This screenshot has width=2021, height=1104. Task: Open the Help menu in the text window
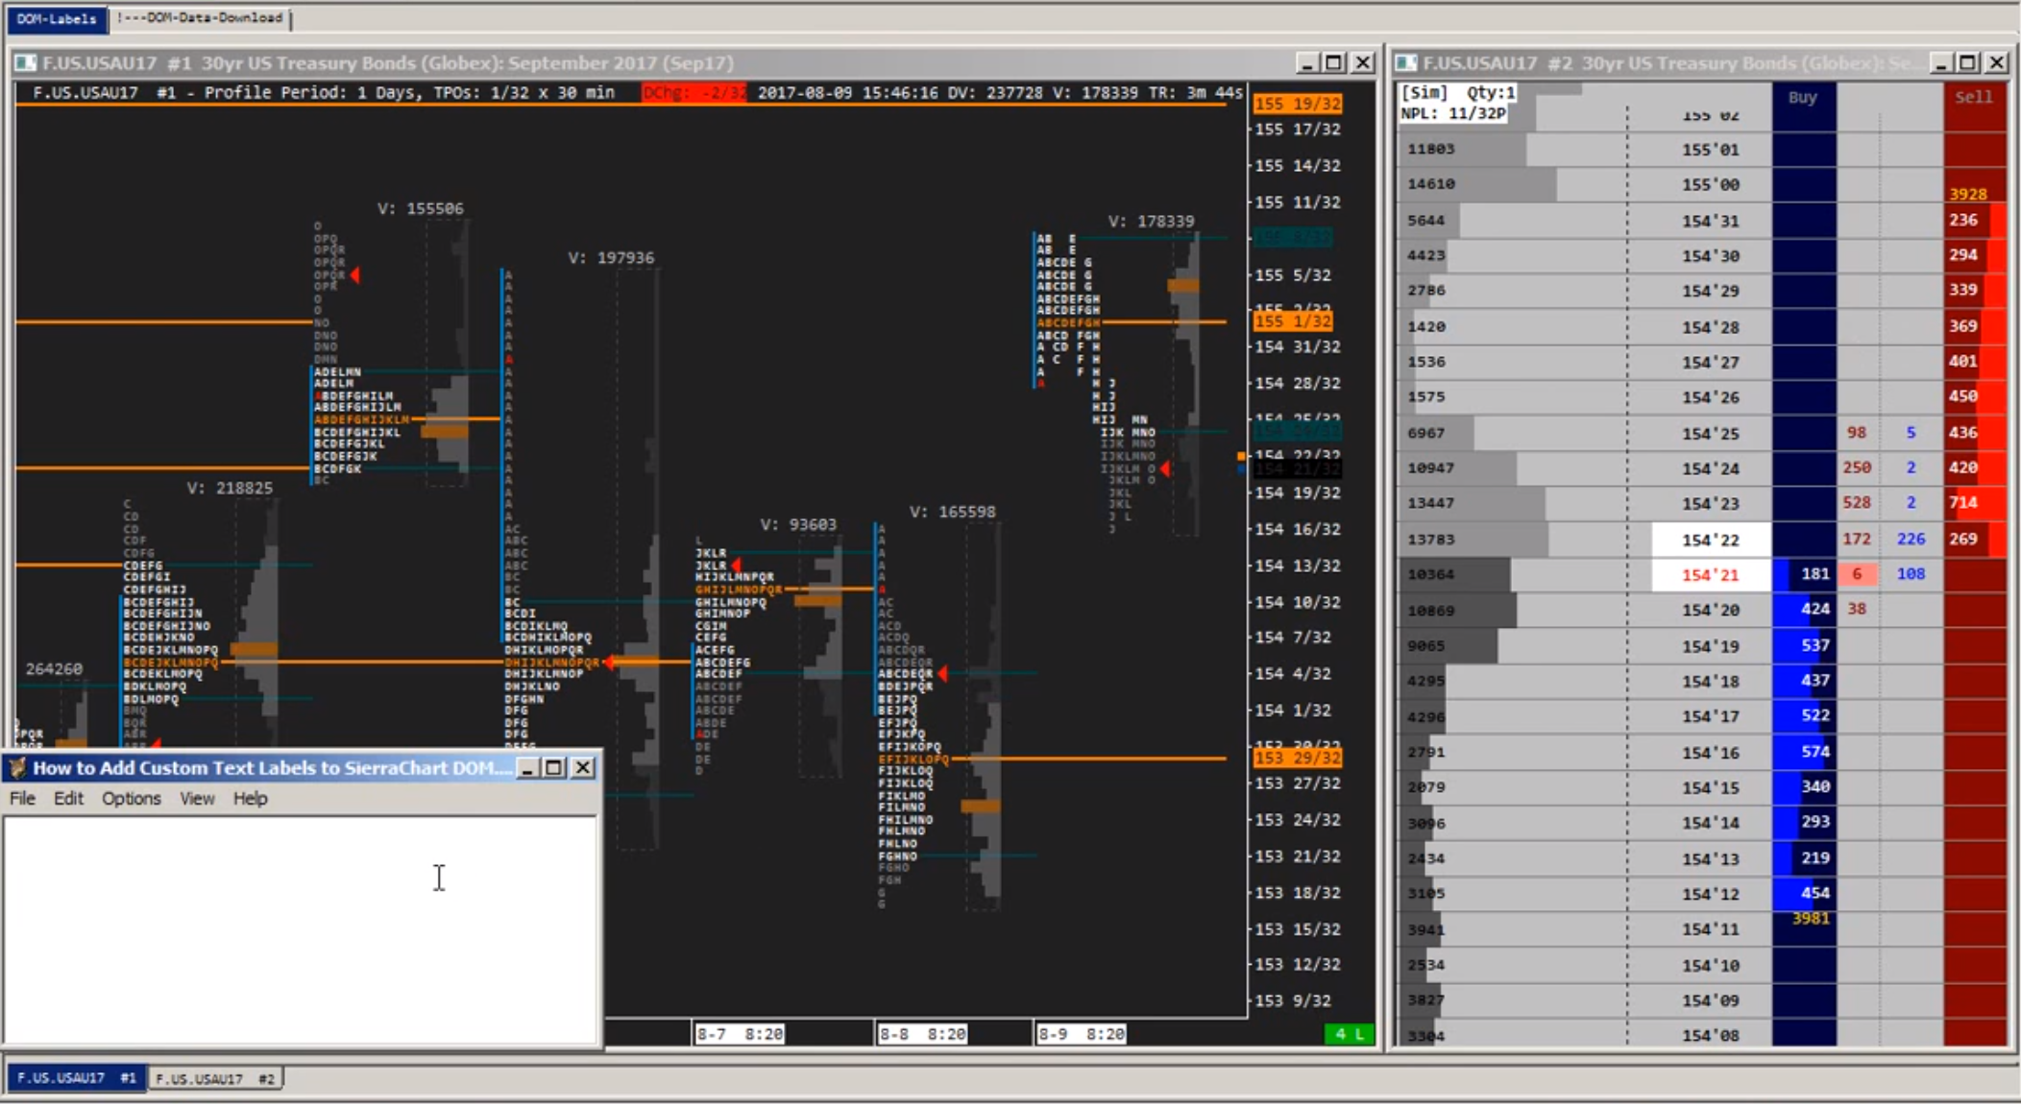tap(250, 799)
